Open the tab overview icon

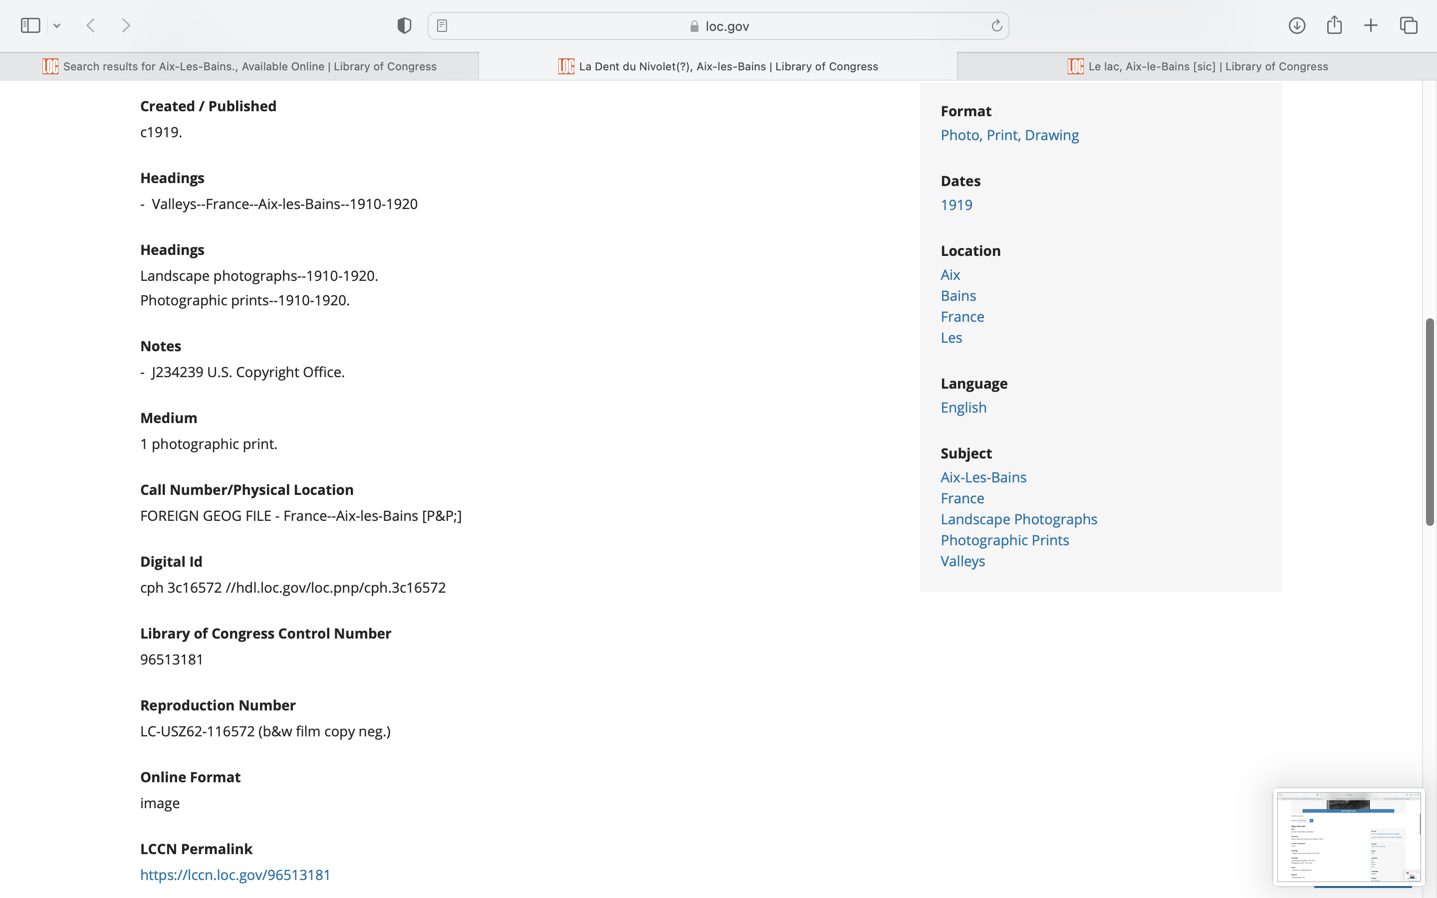point(1409,25)
